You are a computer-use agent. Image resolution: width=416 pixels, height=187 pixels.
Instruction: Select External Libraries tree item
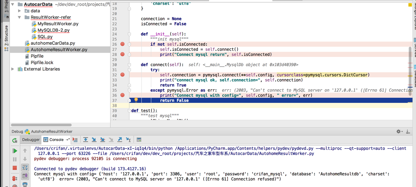click(42, 69)
